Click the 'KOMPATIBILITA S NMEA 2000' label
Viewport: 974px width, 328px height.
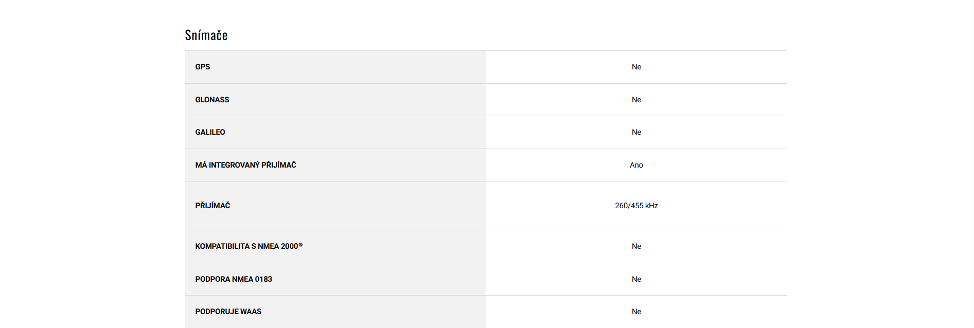(246, 246)
